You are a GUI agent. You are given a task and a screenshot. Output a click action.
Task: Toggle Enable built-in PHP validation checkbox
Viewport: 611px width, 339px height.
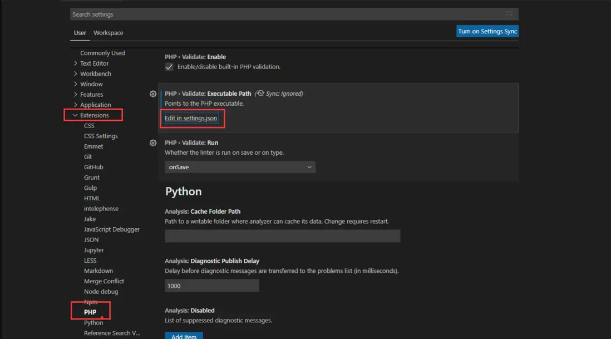(169, 67)
